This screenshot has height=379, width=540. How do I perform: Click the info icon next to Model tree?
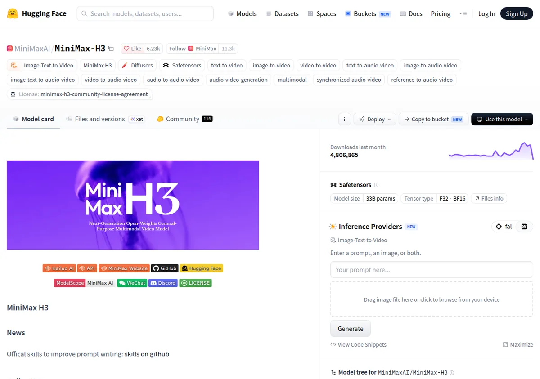(x=452, y=372)
